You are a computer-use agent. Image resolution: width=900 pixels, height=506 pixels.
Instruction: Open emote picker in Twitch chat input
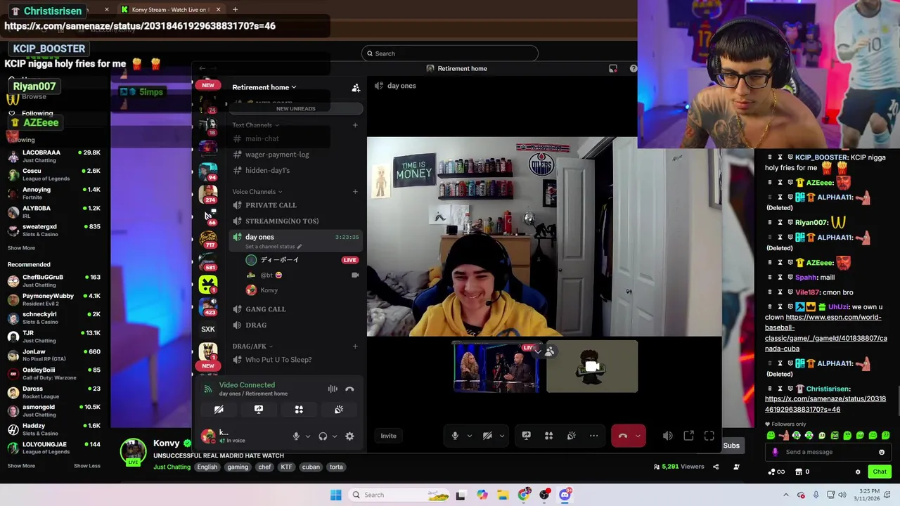click(x=881, y=452)
